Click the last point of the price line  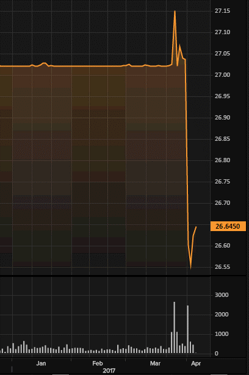tap(196, 227)
